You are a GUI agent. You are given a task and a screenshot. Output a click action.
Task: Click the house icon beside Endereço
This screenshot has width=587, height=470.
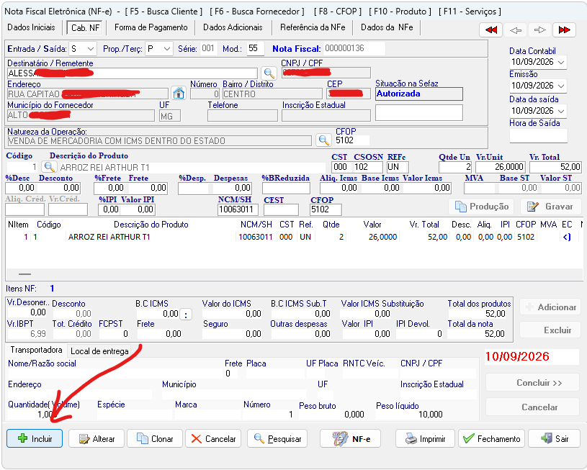click(x=179, y=93)
